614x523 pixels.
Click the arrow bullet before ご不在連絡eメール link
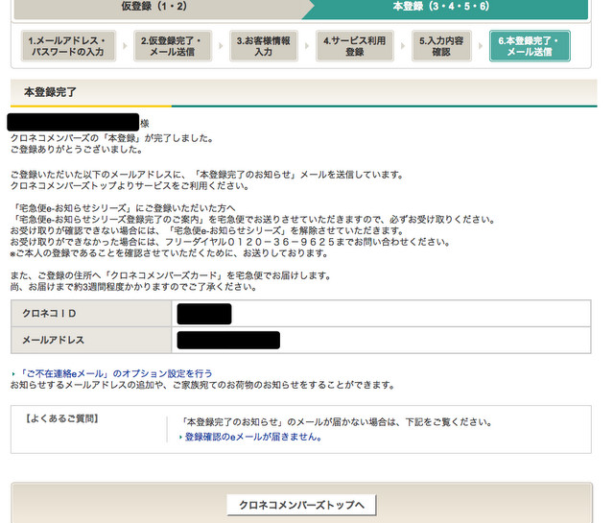pyautogui.click(x=13, y=374)
